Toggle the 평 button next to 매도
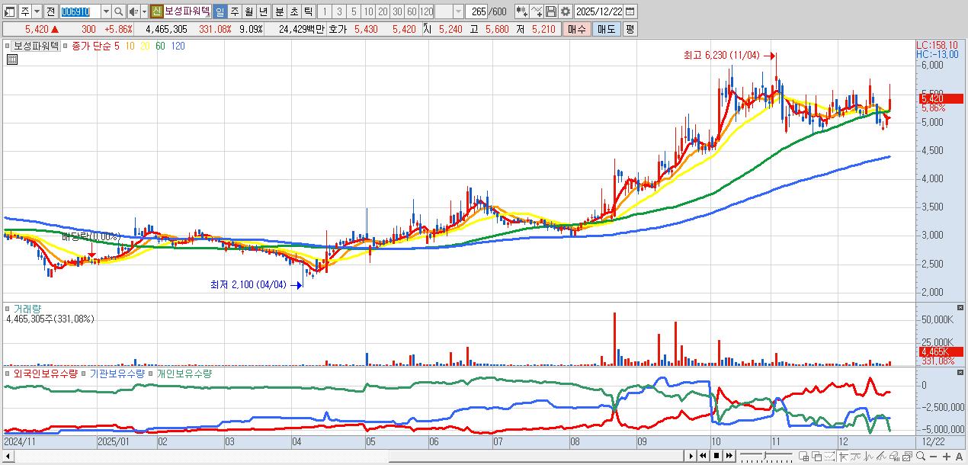Image resolution: width=968 pixels, height=465 pixels. click(x=630, y=29)
